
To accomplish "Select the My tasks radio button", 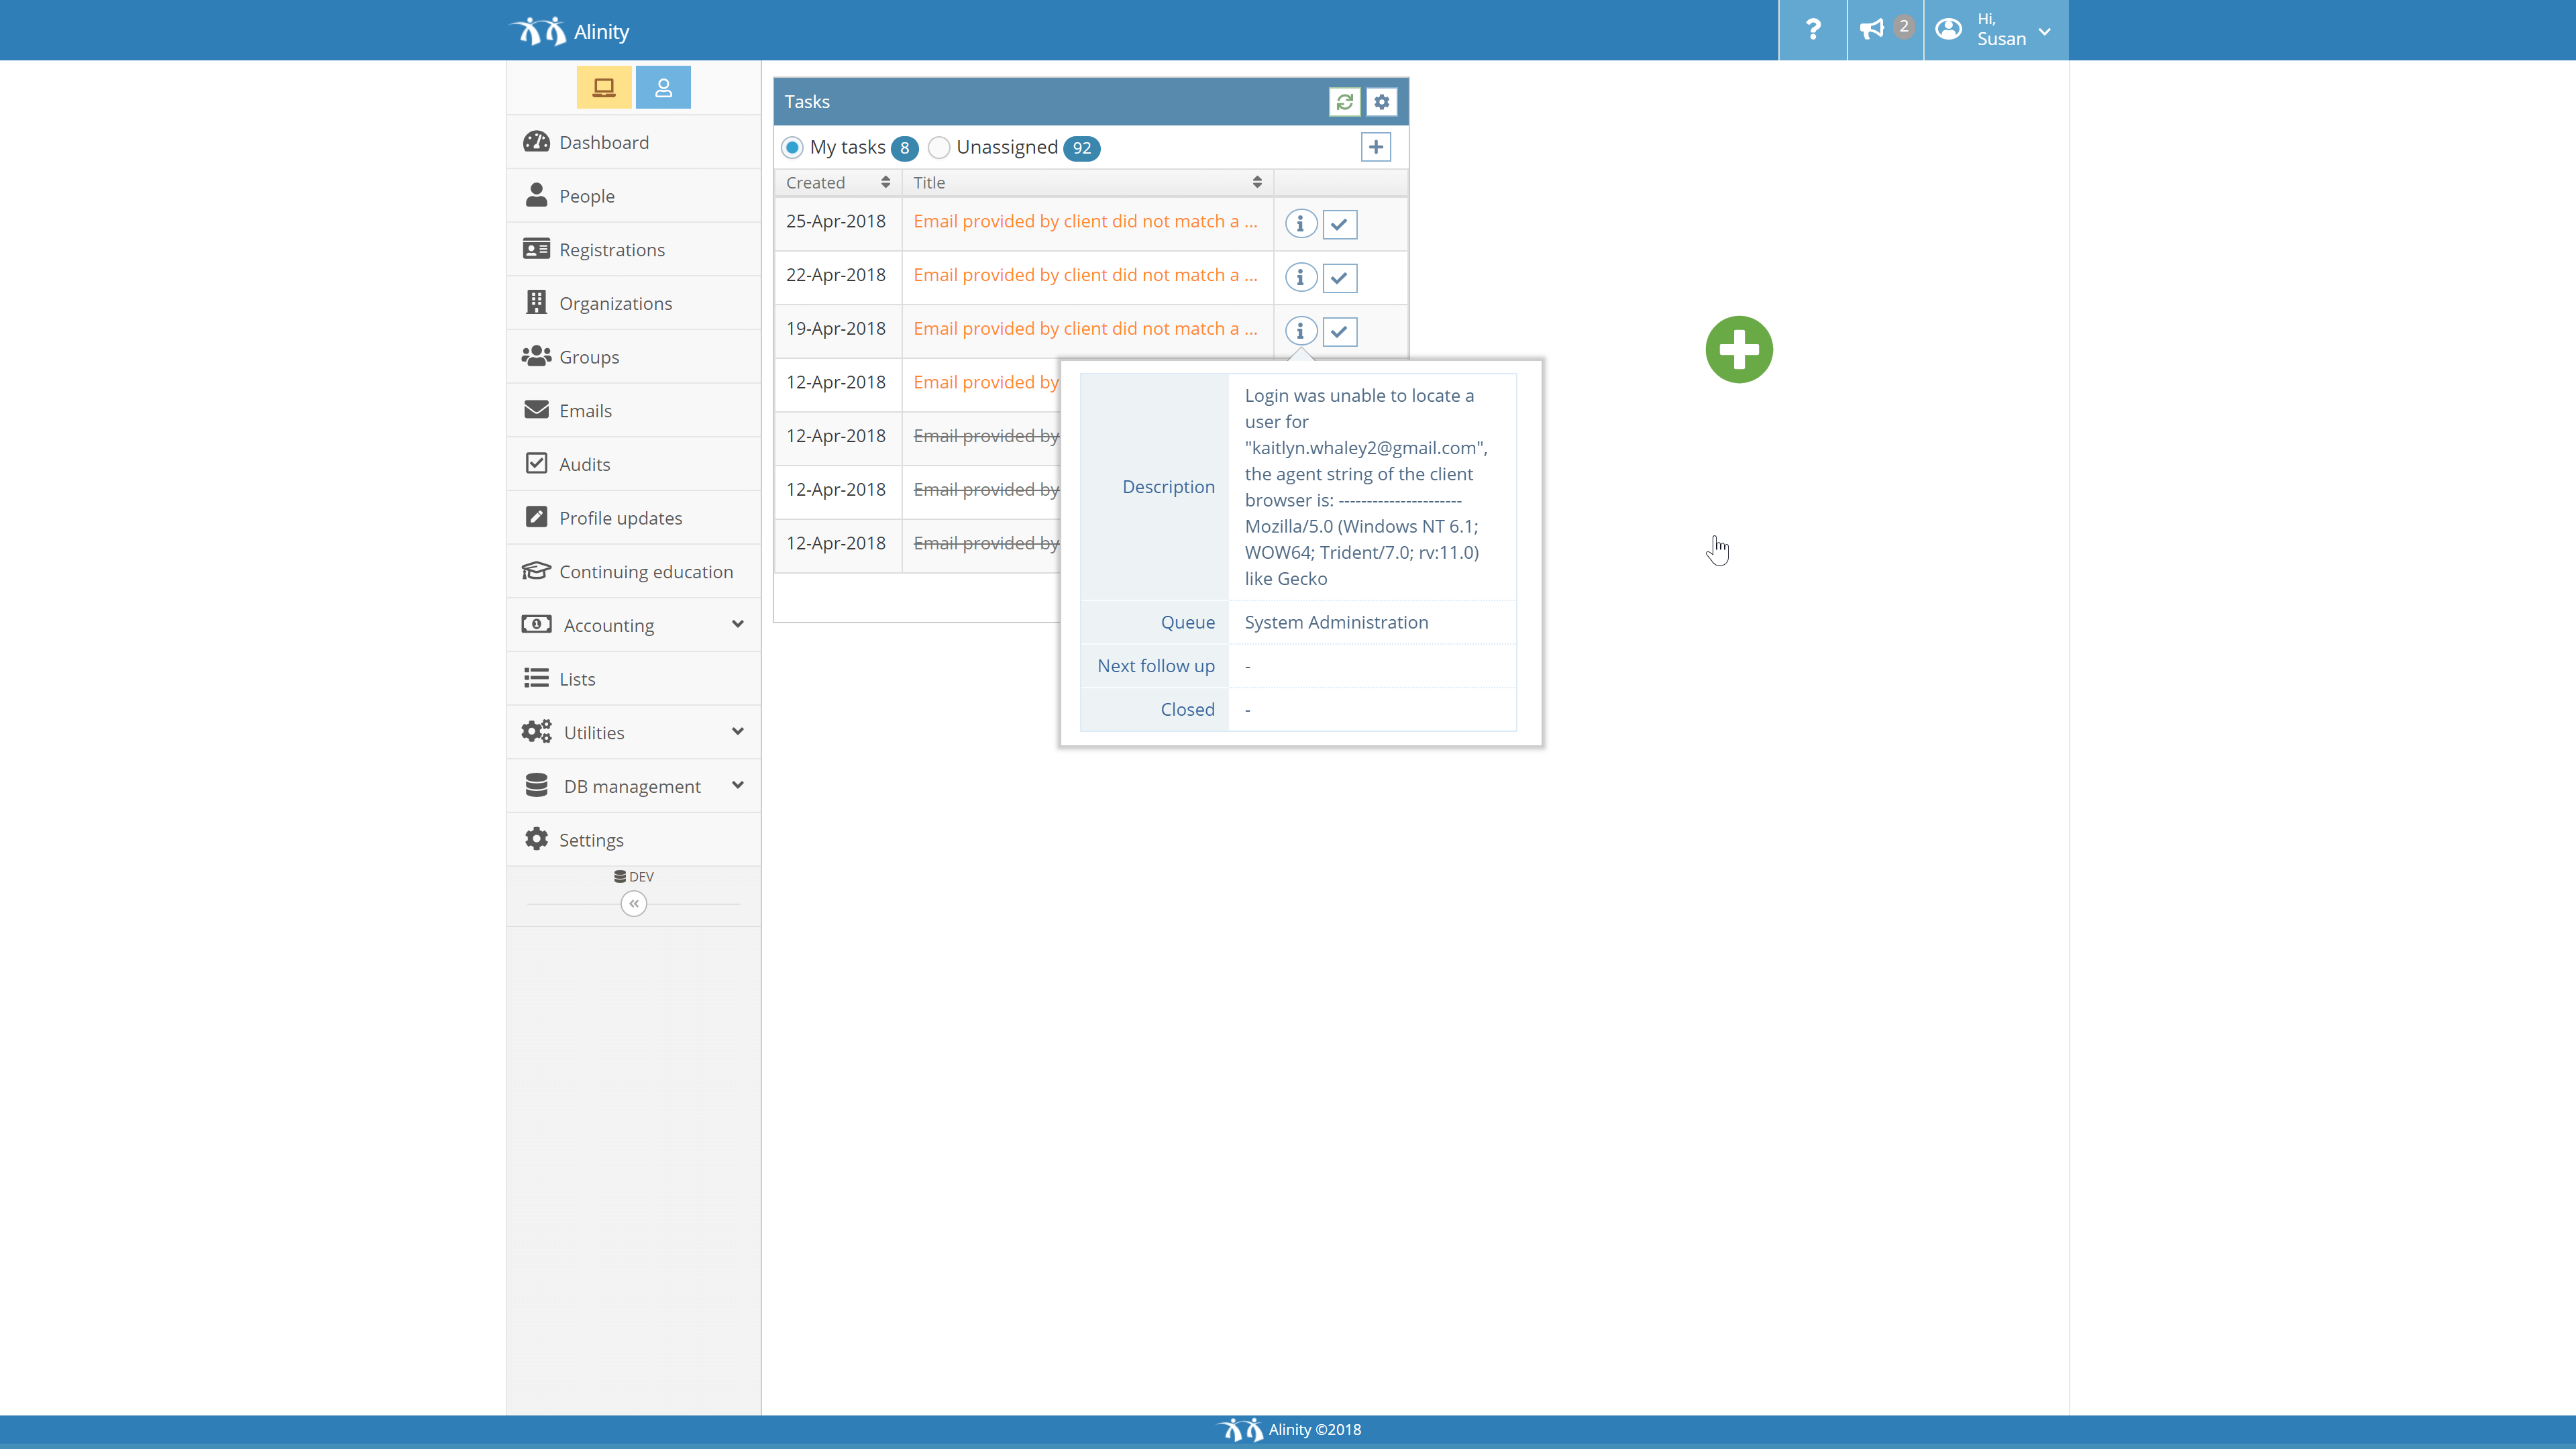I will 792,148.
